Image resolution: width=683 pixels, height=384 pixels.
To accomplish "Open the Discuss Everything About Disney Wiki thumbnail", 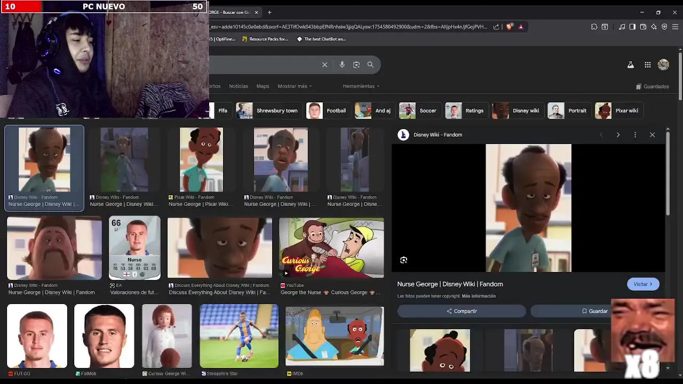I will click(x=220, y=248).
